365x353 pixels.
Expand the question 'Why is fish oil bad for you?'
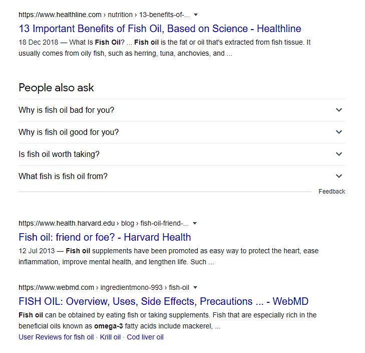pyautogui.click(x=182, y=110)
